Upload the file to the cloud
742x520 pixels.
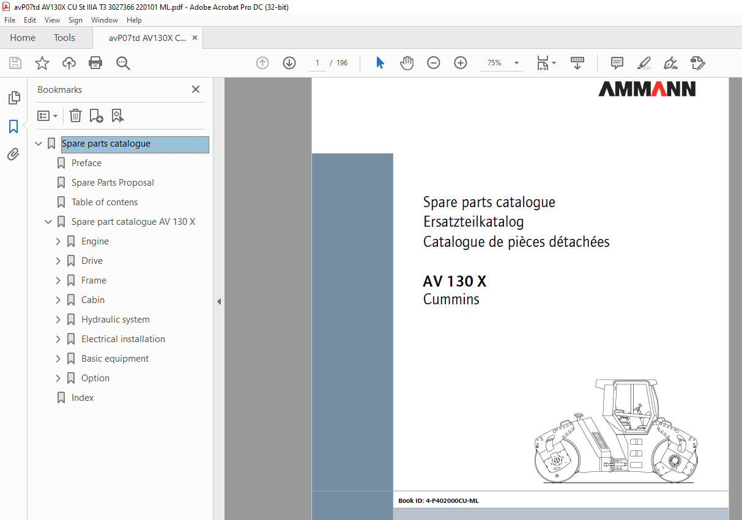click(x=69, y=63)
